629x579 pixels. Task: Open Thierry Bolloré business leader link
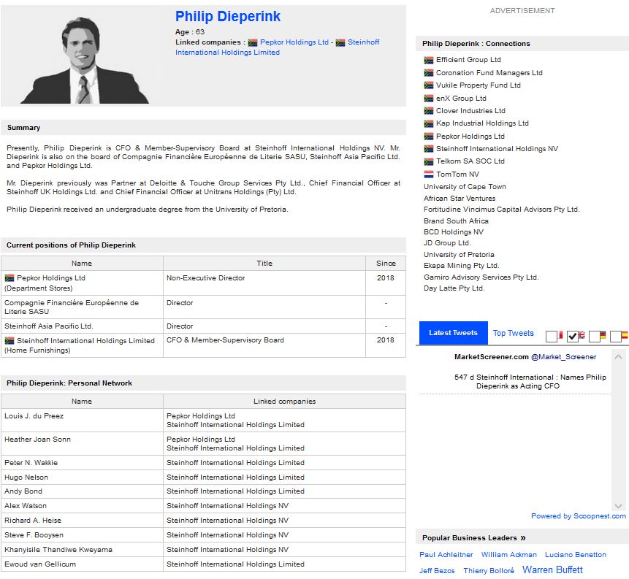(489, 571)
